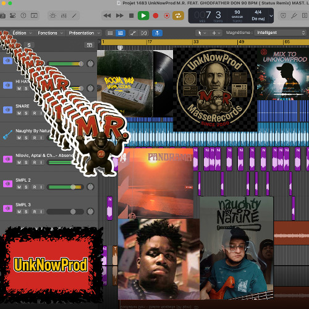This screenshot has width=309, height=309.
Task: Click the HI HAT pan knob
Action: (x=90, y=88)
